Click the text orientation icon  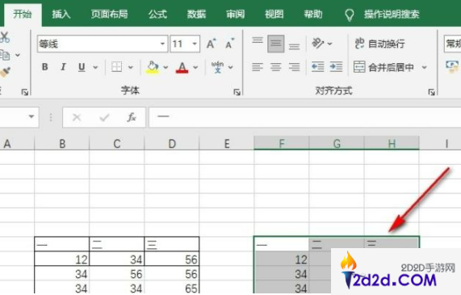click(x=318, y=44)
